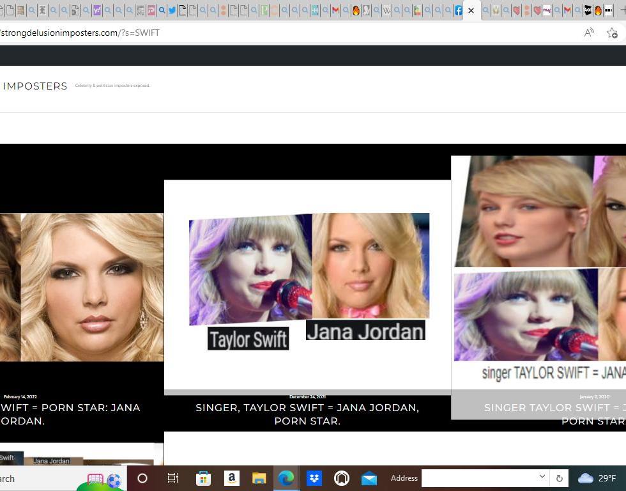The image size is (626, 491).
Task: Open Microsoft Edge from the taskbar
Action: (x=286, y=478)
